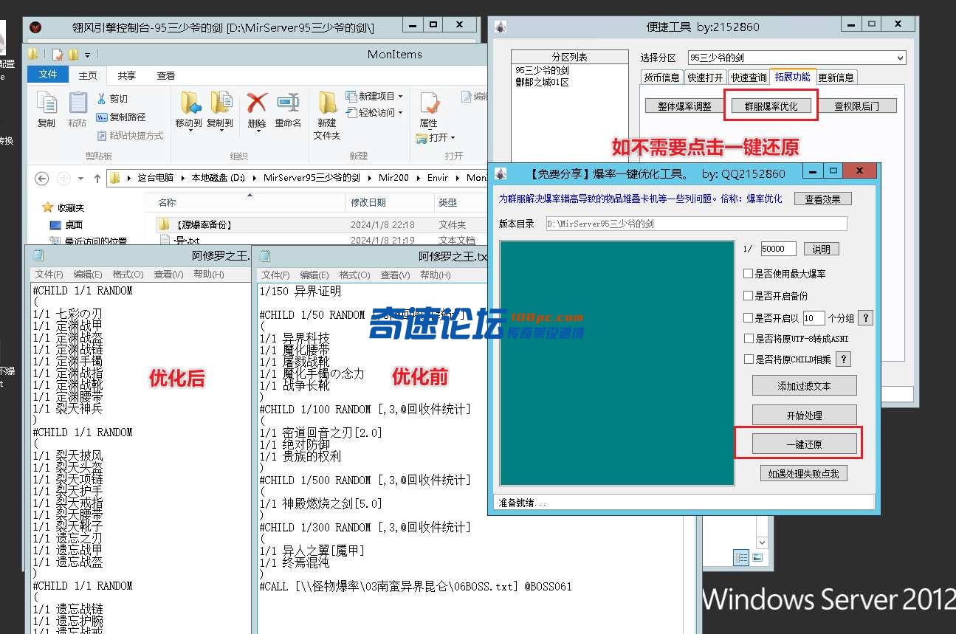Open the 选择分区 dropdown
Image resolution: width=956 pixels, height=634 pixels.
900,58
